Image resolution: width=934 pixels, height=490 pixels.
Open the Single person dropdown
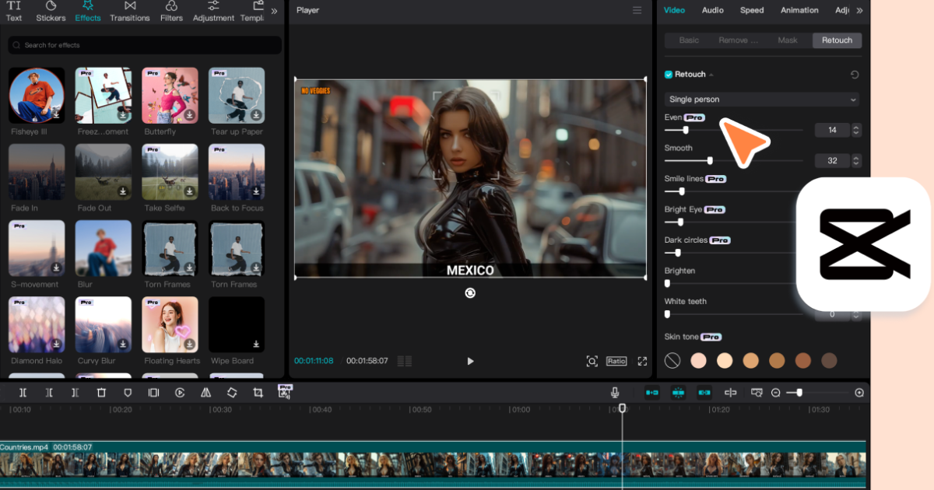pyautogui.click(x=761, y=100)
